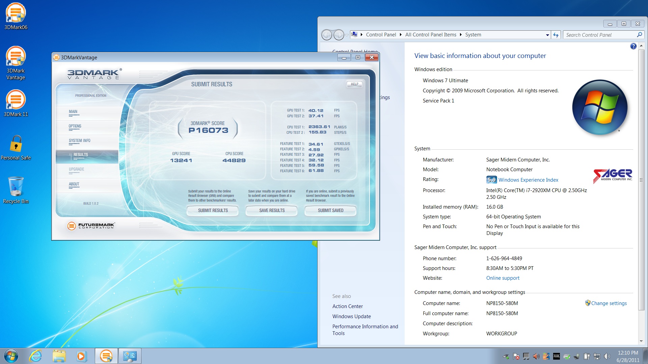Click the SAVE RESULTS button

[272, 210]
